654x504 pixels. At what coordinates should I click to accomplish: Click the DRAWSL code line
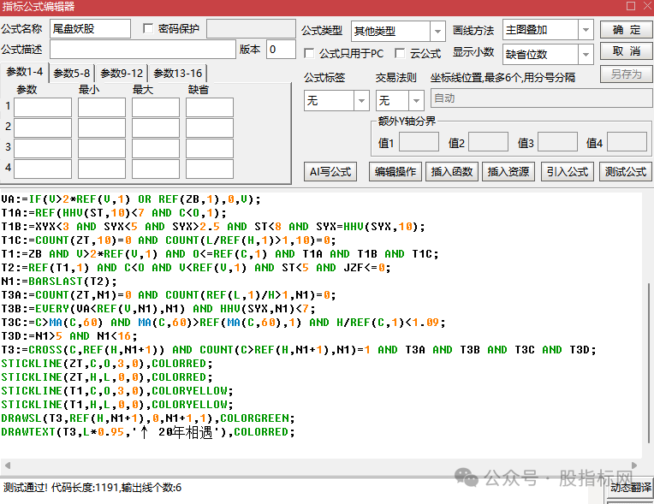(x=148, y=418)
